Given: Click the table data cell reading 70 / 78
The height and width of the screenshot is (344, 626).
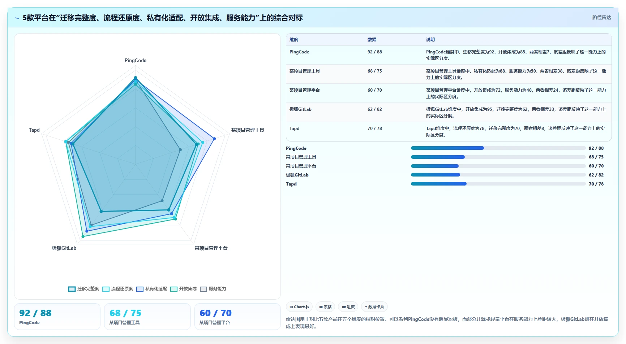Looking at the screenshot, I should [375, 129].
